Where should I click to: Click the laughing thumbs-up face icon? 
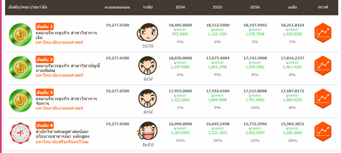148,131
